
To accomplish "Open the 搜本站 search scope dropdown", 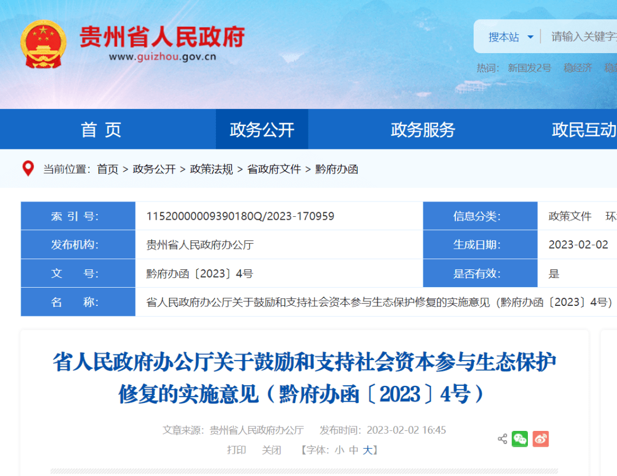I will pyautogui.click(x=510, y=37).
